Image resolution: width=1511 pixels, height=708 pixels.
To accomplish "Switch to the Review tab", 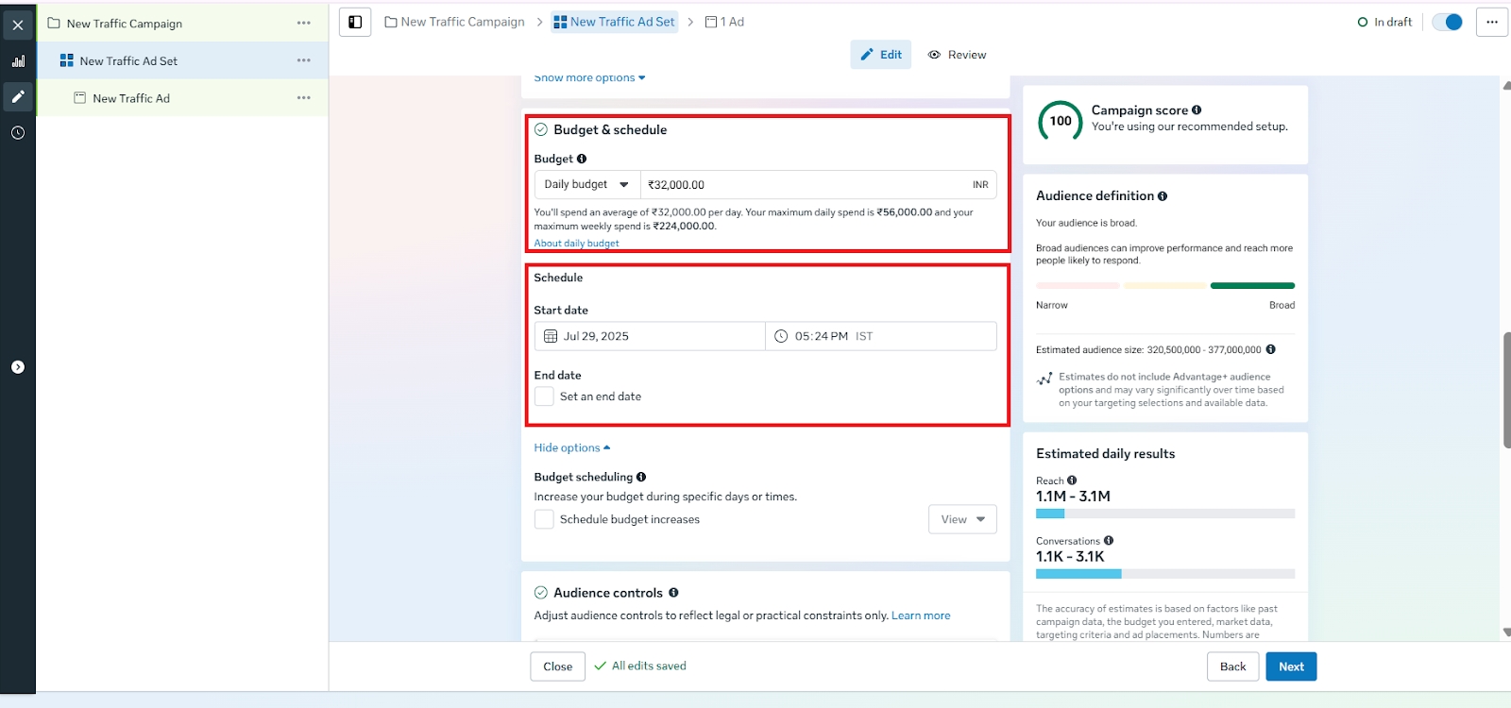I will click(958, 55).
